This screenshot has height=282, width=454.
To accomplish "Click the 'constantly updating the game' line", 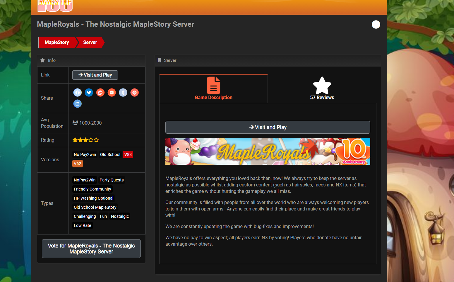I will pos(239,227).
